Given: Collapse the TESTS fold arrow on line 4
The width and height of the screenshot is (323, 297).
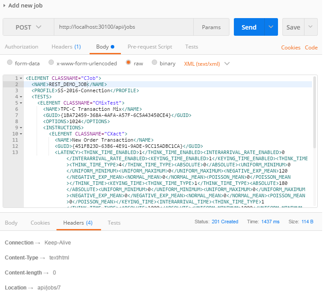Looking at the screenshot, I should point(21,97).
